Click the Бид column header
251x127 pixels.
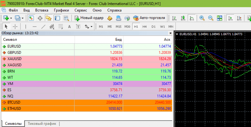pyautogui.click(x=99, y=40)
